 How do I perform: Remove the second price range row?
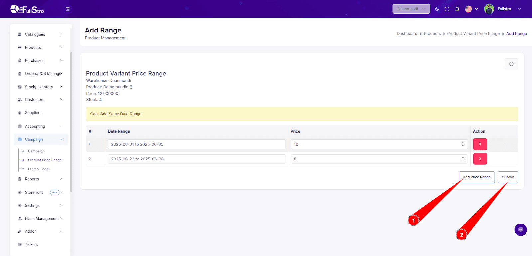click(x=480, y=159)
